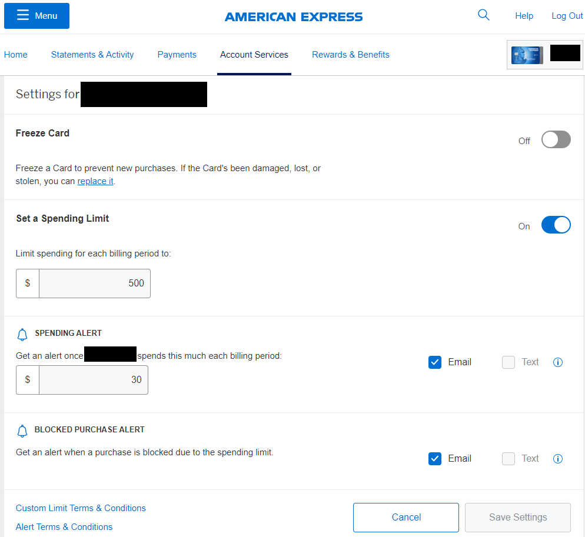
Task: Uncheck Email for Blocked Purchase Alert
Action: pyautogui.click(x=435, y=459)
